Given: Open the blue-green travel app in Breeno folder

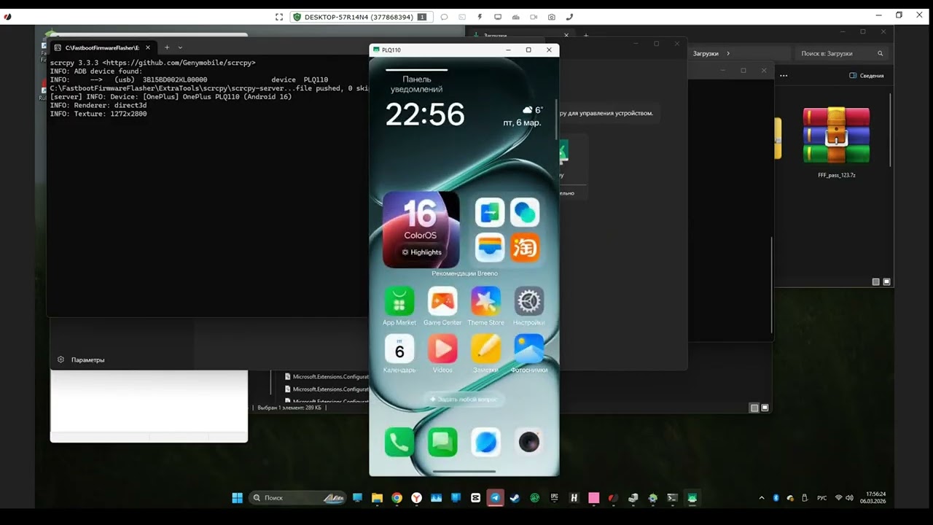Looking at the screenshot, I should tap(490, 212).
